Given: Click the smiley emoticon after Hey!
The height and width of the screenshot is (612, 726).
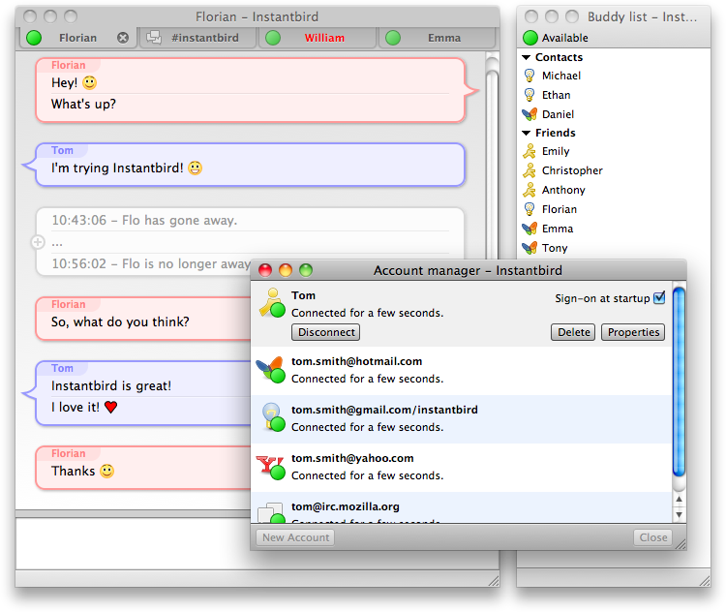Looking at the screenshot, I should pyautogui.click(x=89, y=83).
